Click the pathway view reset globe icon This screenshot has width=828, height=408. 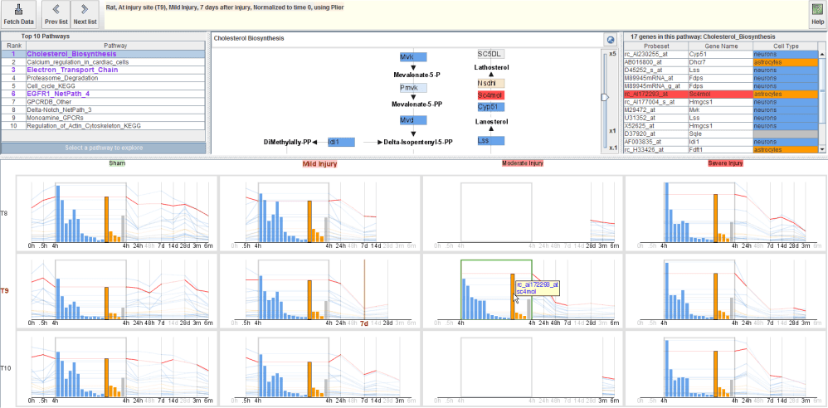610,39
